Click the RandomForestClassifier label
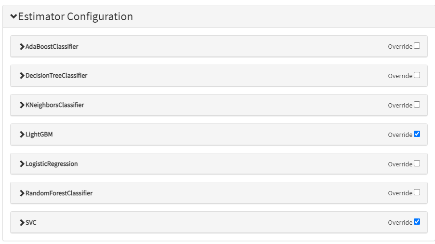Screen dimensions: 435x244 59,193
